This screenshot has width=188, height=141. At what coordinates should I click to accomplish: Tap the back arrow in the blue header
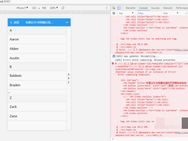pyautogui.click(x=11, y=22)
